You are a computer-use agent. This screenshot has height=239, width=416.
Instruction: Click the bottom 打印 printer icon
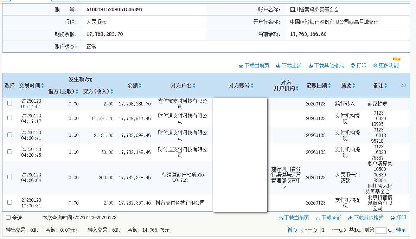(397, 218)
